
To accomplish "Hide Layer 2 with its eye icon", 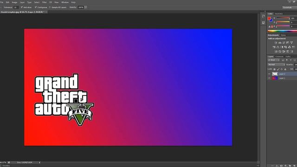I will (269, 74).
